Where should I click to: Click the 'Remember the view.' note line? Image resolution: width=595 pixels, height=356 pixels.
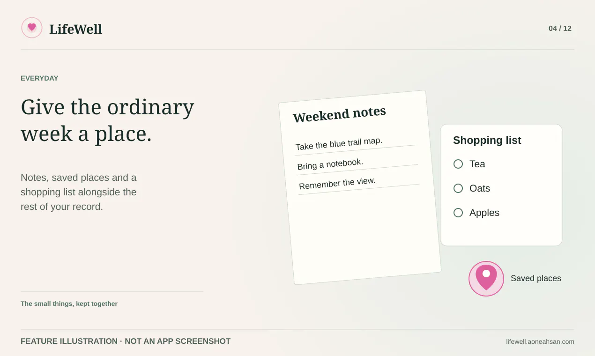337,183
